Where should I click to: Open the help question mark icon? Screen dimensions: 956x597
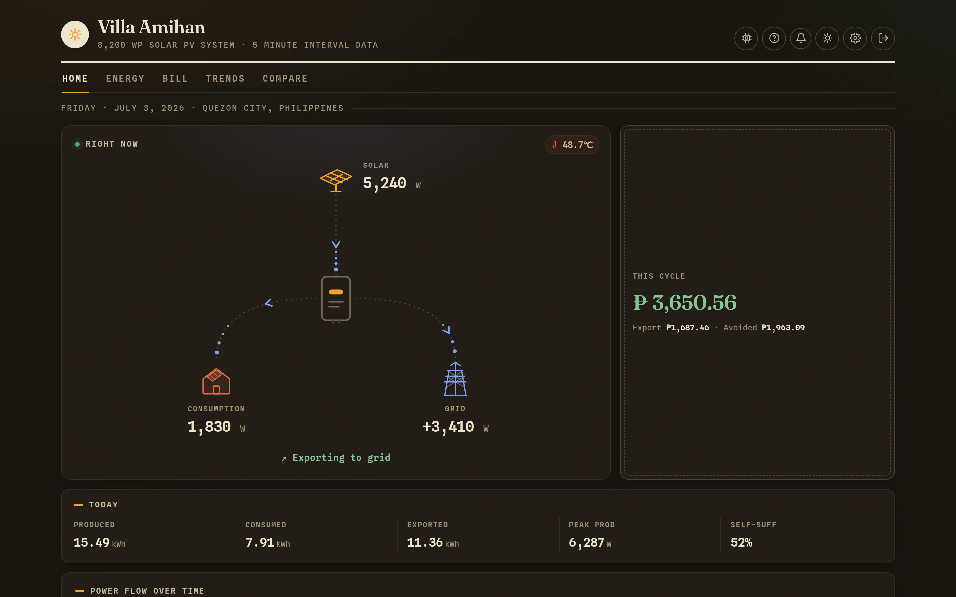(774, 38)
